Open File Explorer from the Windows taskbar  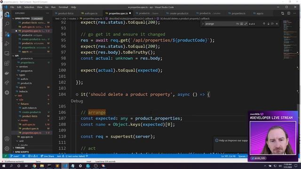point(42,166)
